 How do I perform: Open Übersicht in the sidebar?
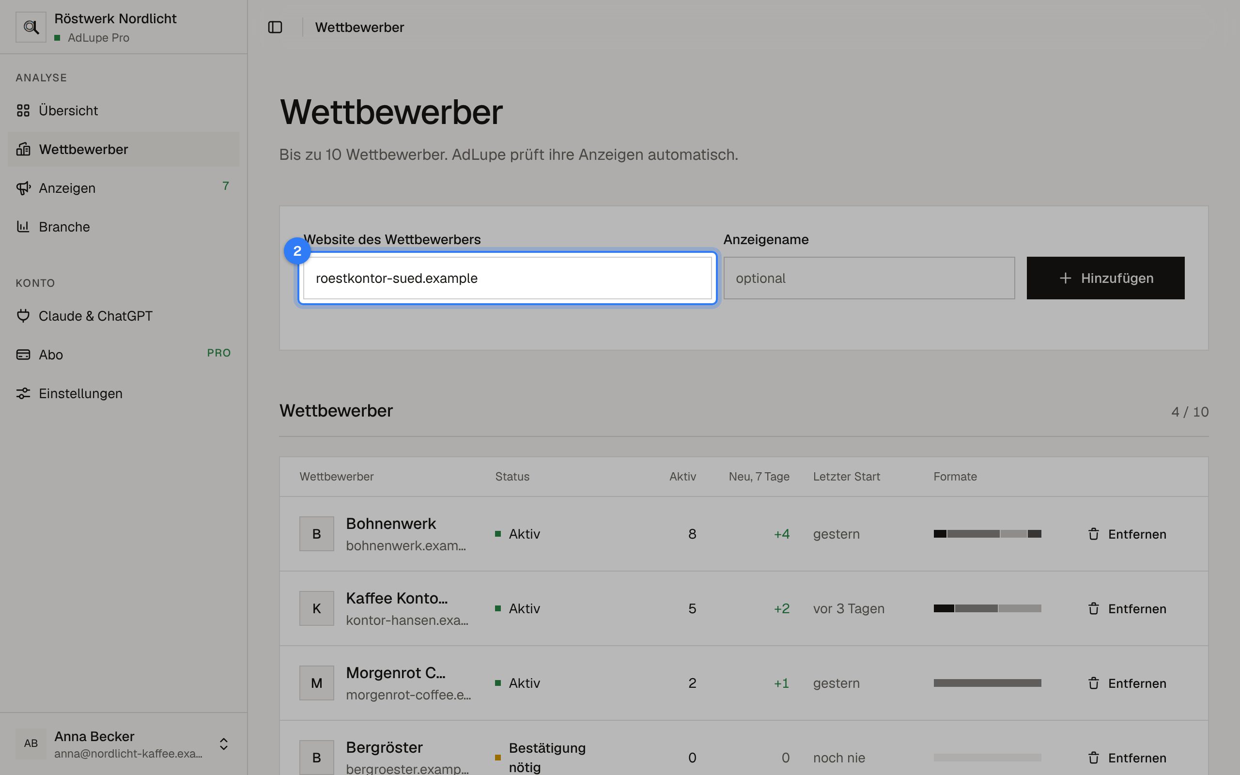[123, 110]
